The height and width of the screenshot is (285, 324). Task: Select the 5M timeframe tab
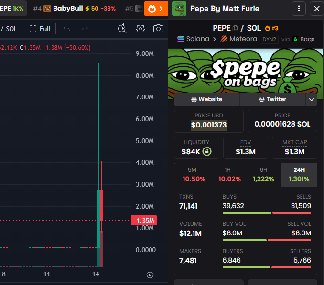192,175
